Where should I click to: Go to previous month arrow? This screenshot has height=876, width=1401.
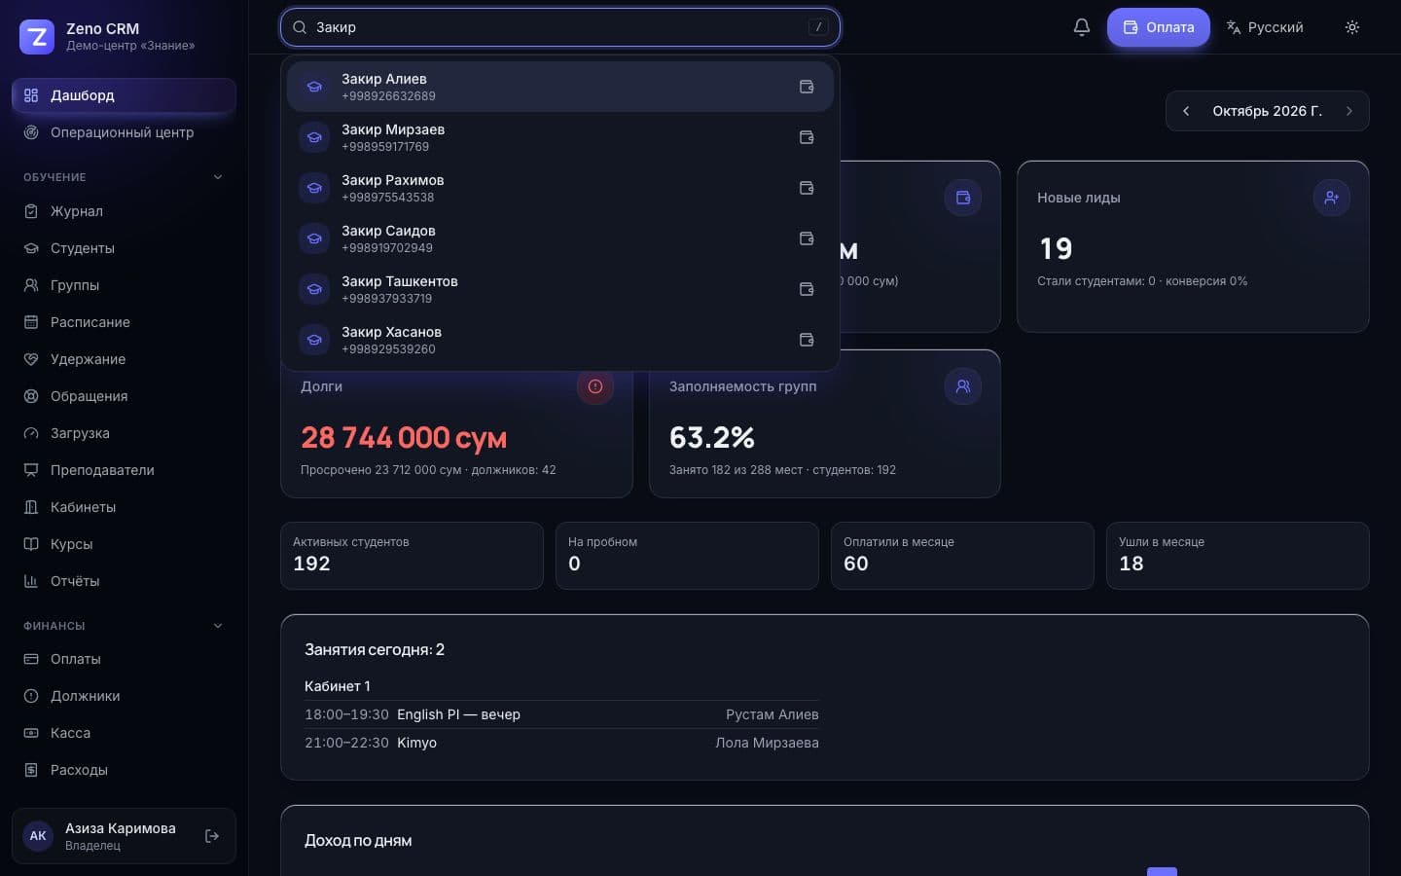[x=1186, y=111]
